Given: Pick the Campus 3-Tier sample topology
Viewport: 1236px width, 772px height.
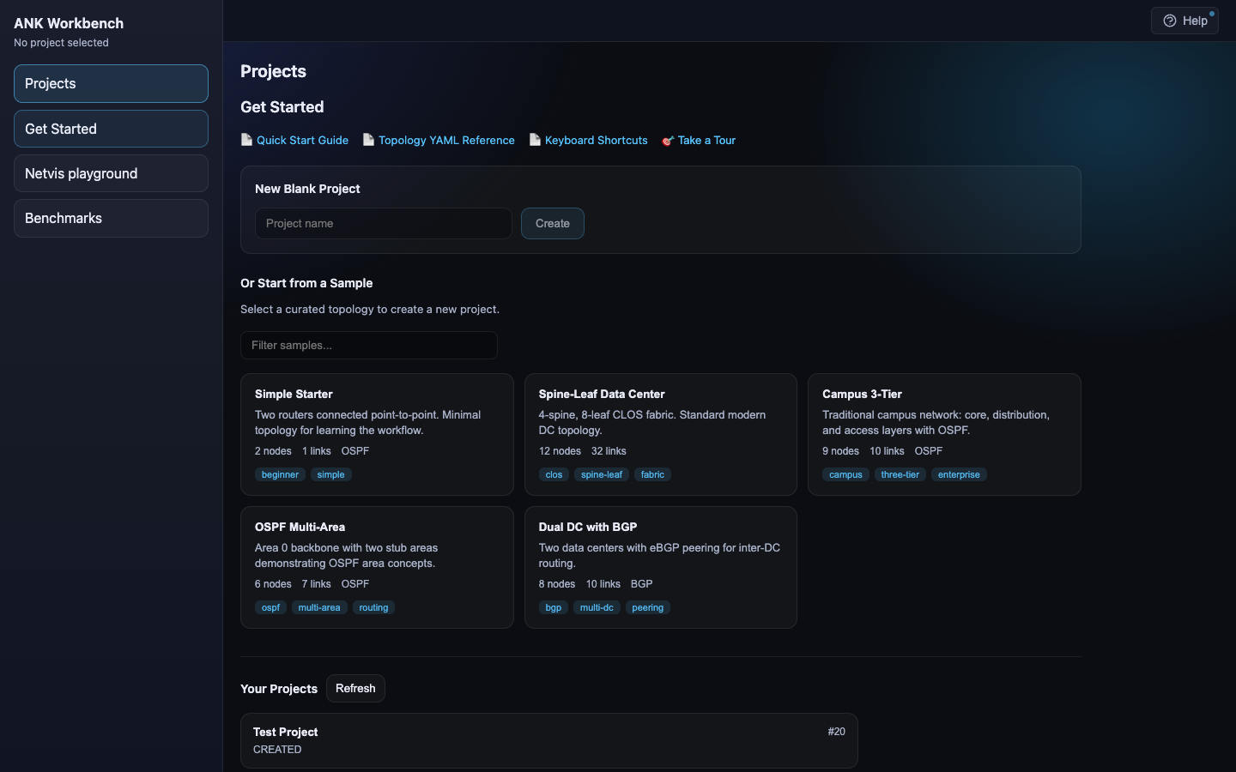Looking at the screenshot, I should coord(944,434).
